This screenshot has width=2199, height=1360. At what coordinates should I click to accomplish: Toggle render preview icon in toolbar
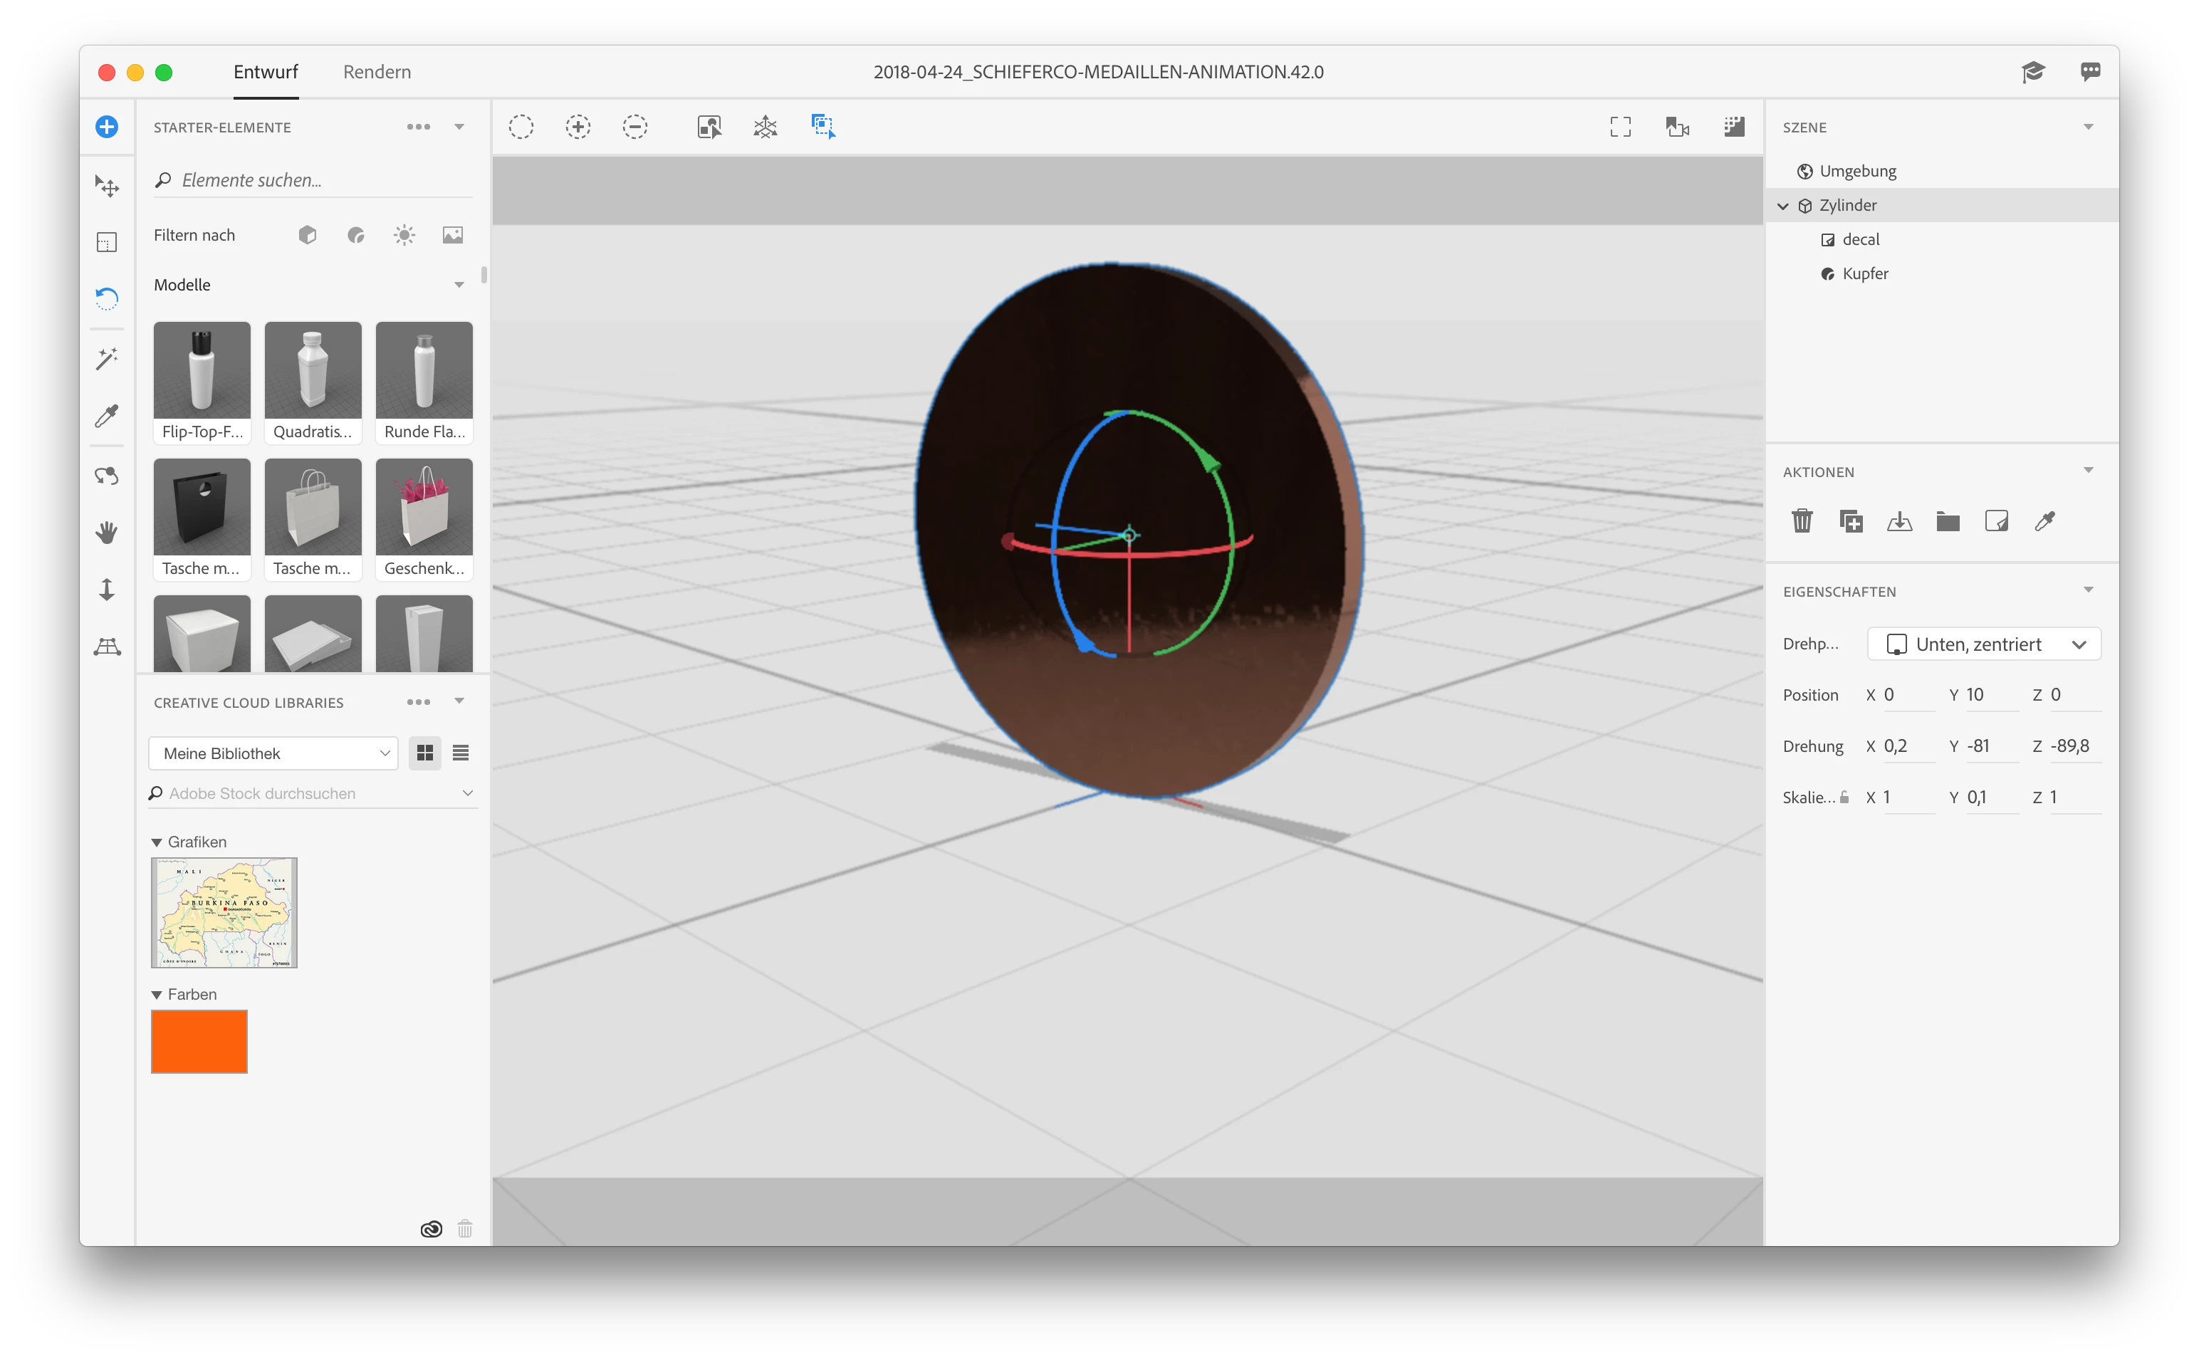(1734, 127)
